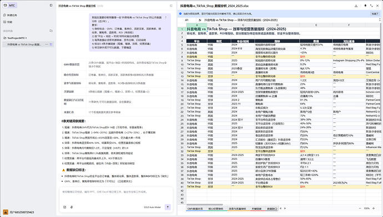Viewport: 383px width, 217px height.
Task: Click the 数值 header cell
Action: (x=316, y=41)
